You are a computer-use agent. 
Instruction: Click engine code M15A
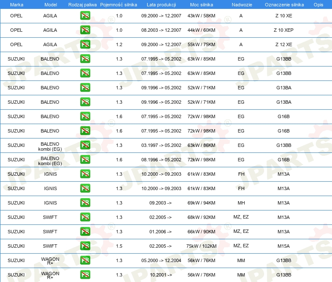[284, 246]
